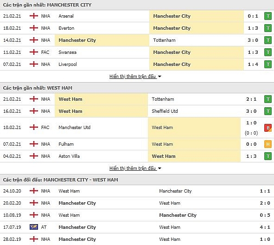Click the red B badge for Manchester Utd match
Viewport: 274px width, 245px height.
[x=268, y=128]
